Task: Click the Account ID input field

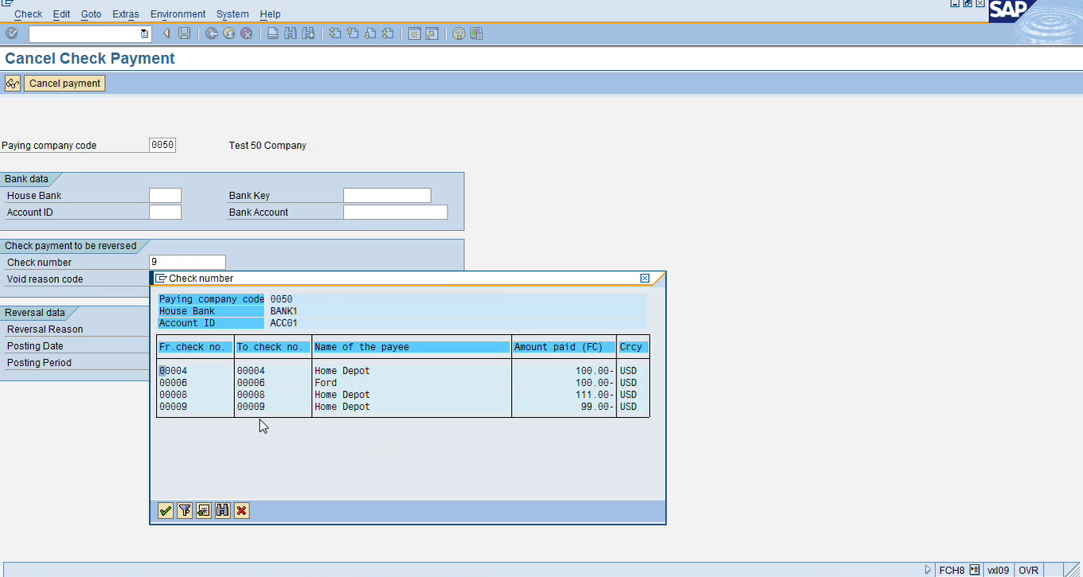Action: tap(166, 212)
